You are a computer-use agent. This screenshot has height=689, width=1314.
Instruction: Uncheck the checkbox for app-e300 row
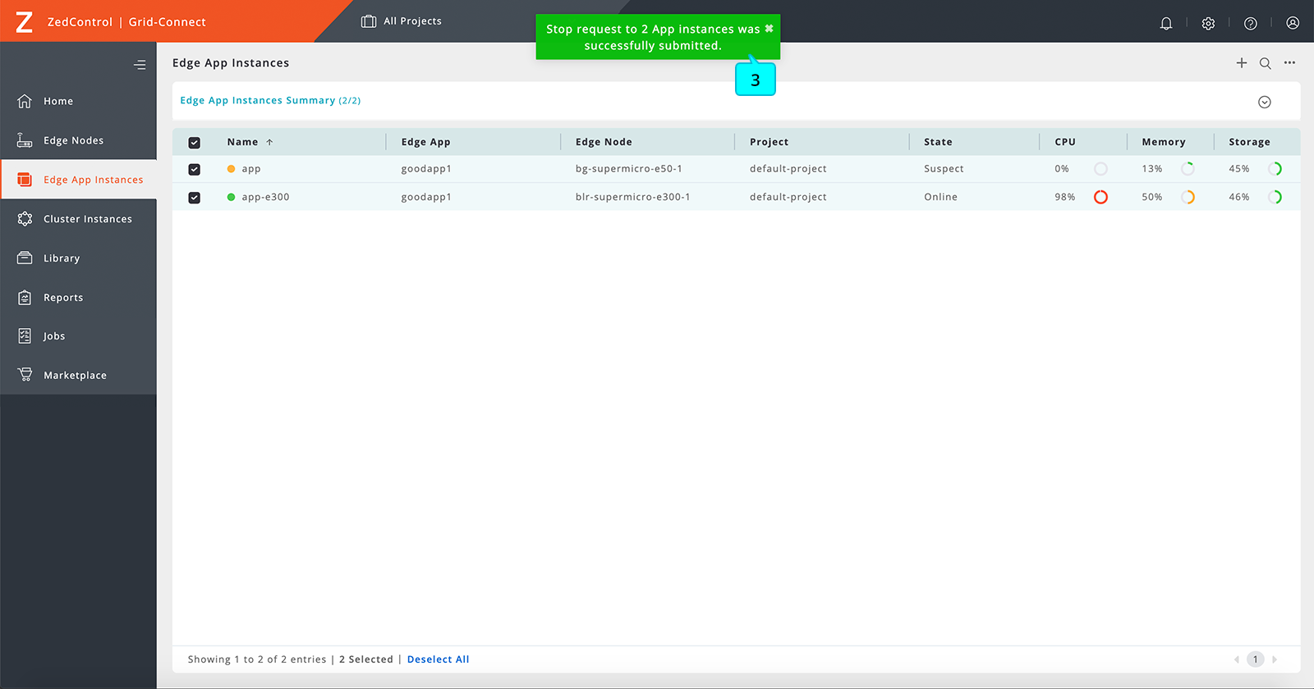[194, 198]
